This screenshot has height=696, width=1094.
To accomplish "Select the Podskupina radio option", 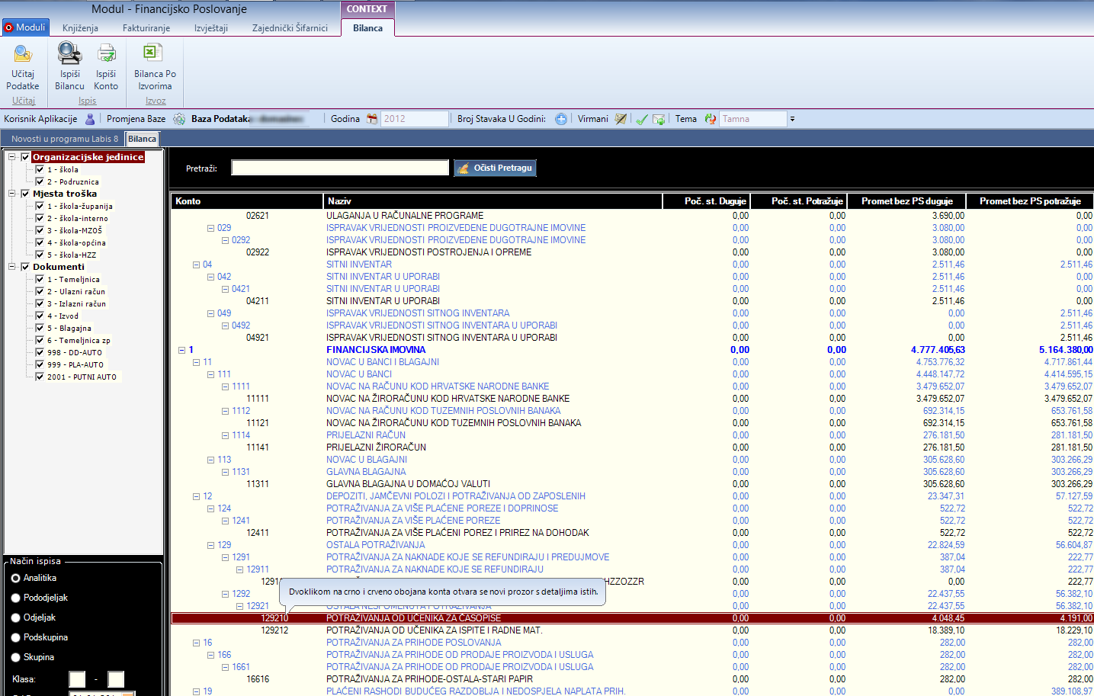I will coord(16,637).
